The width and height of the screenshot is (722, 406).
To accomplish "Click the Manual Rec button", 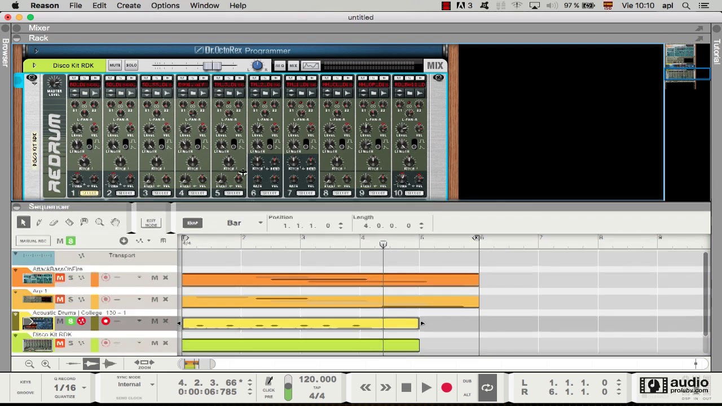I will point(33,241).
